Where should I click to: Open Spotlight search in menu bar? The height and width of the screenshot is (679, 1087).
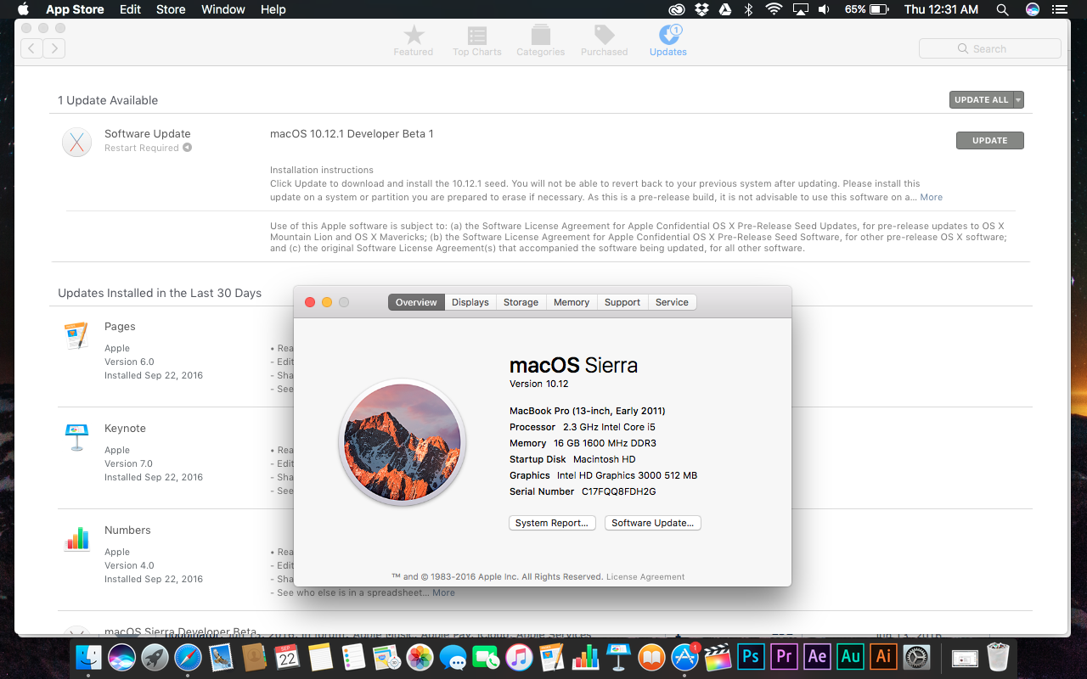point(1003,9)
